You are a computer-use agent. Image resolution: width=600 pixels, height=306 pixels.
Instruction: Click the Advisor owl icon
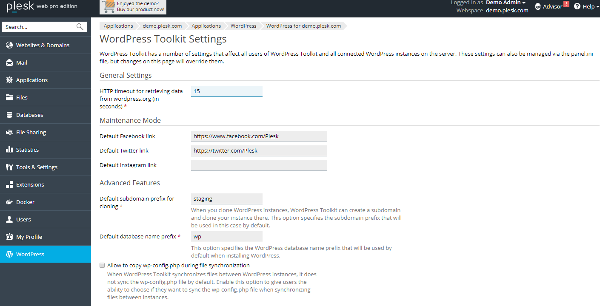tap(538, 6)
